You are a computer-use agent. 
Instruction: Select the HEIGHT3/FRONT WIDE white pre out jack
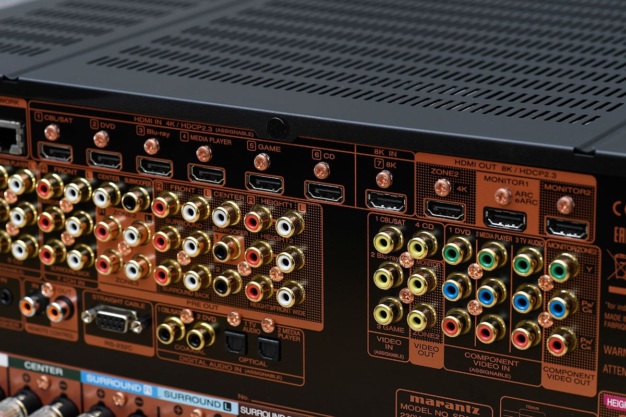point(291,293)
